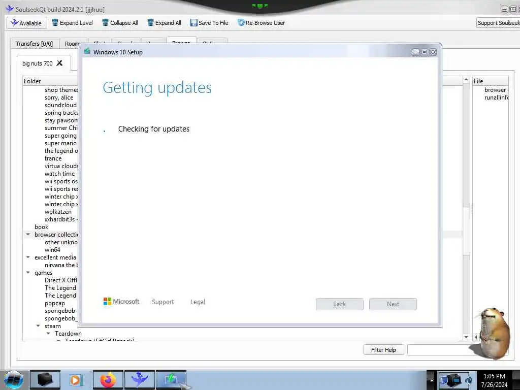Screen dimensions: 520x390
Task: Click Support link in Windows 10 Setup
Action: (x=163, y=302)
